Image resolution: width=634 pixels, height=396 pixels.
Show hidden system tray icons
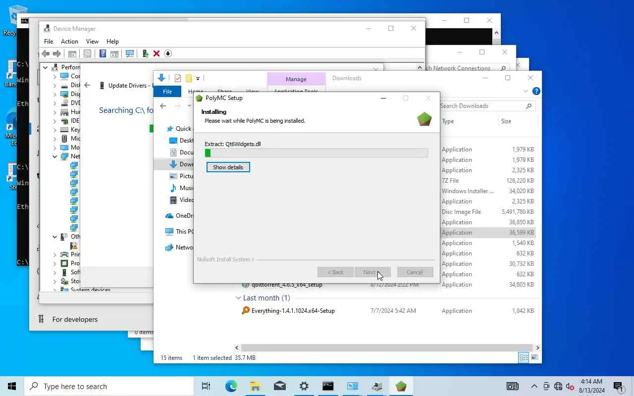[x=534, y=386]
